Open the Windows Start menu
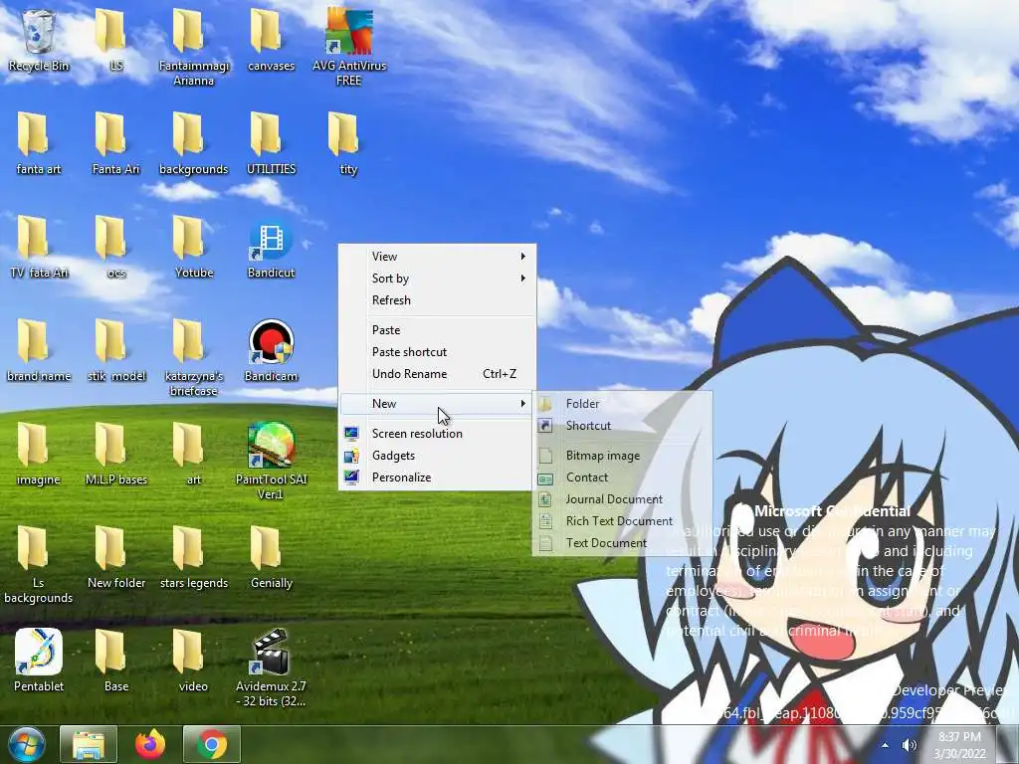The height and width of the screenshot is (764, 1019). point(26,744)
